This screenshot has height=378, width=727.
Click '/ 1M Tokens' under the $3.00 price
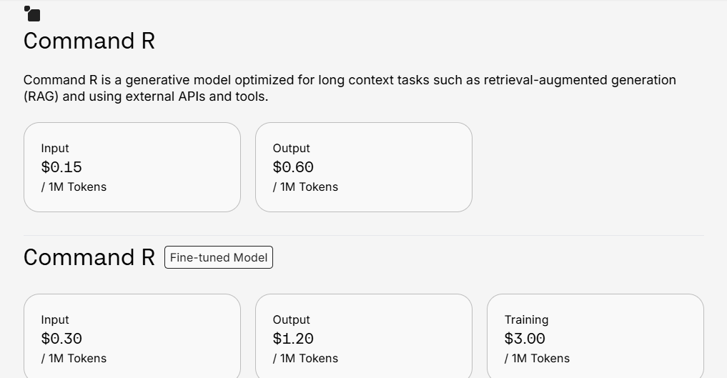[537, 358]
